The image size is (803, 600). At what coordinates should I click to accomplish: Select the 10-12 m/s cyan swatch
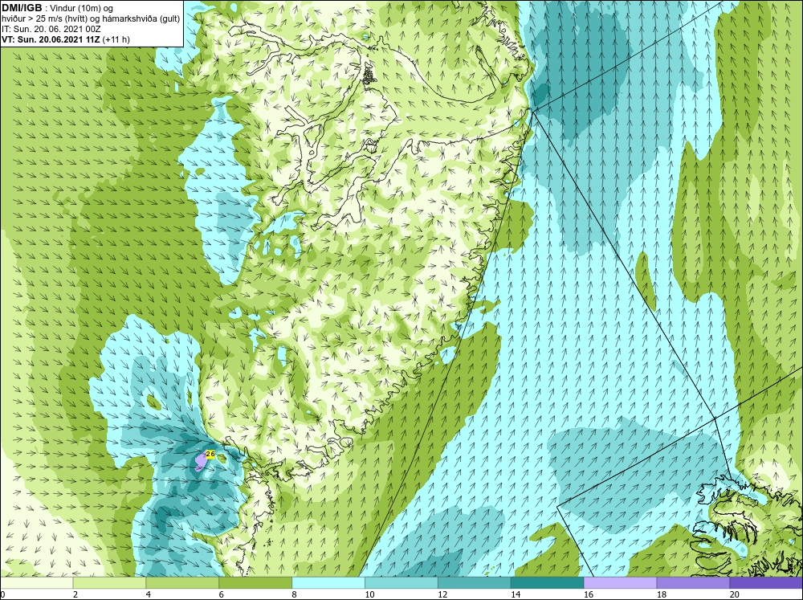coord(401,582)
